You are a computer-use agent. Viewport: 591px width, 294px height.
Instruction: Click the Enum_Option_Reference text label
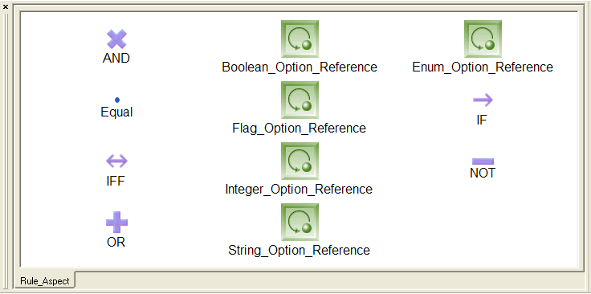(483, 67)
